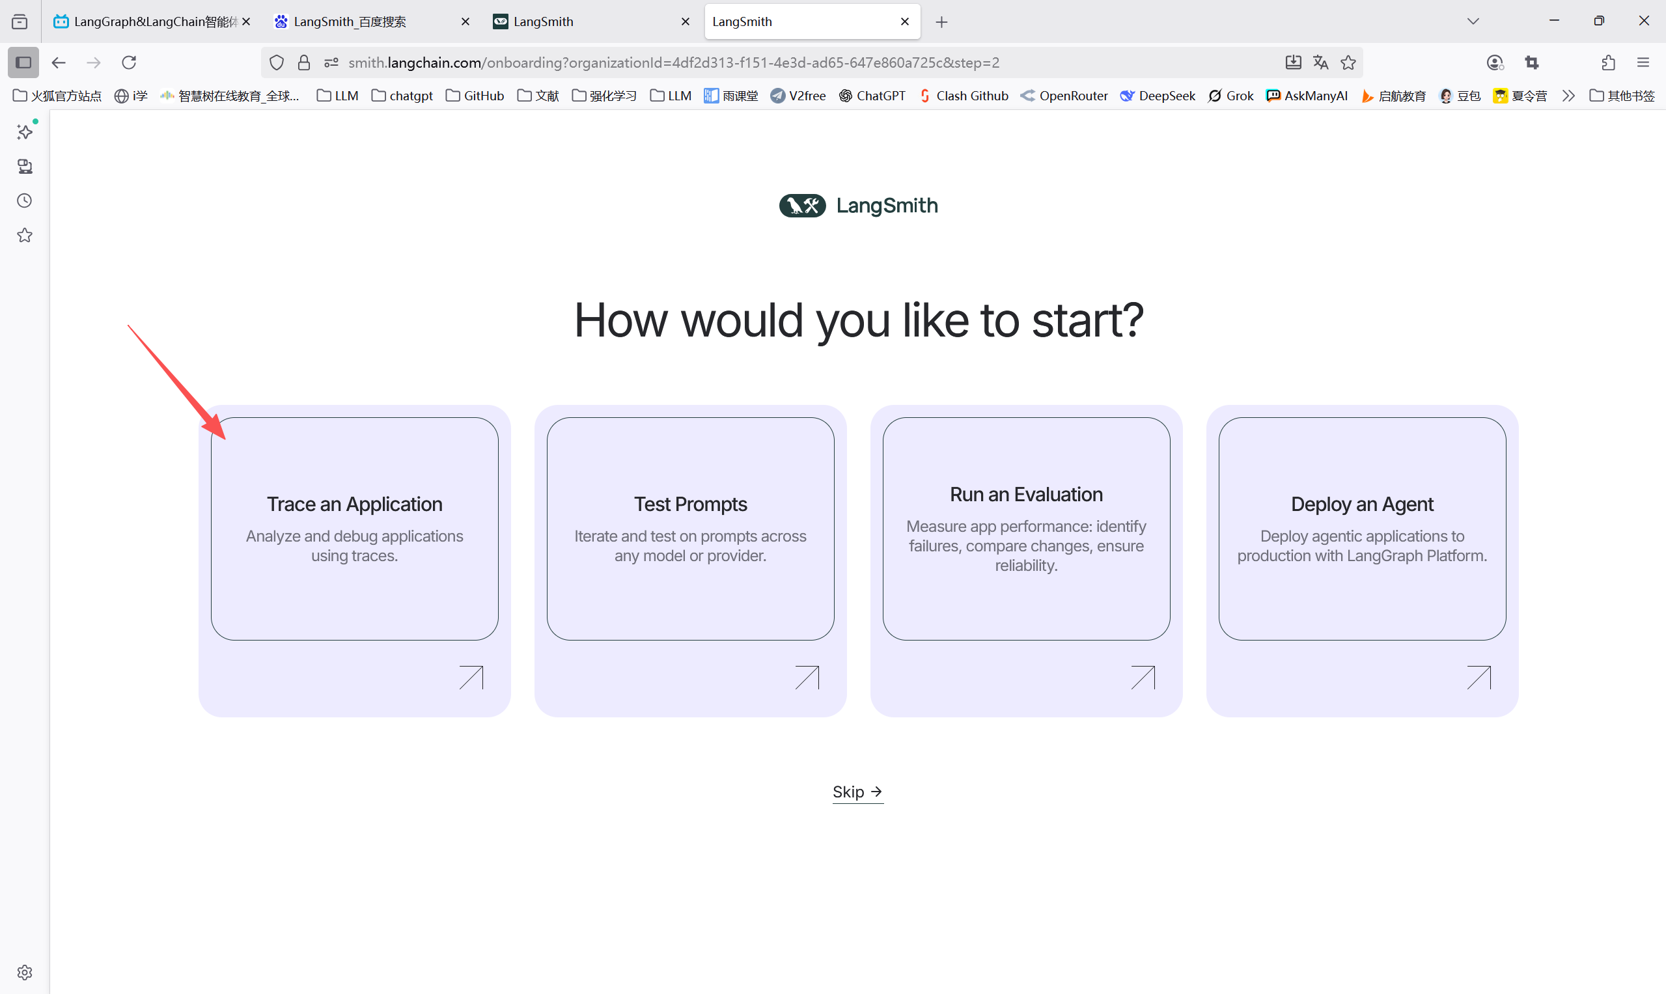Viewport: 1666px width, 994px height.
Task: Open the AI sparkle sidebar icon
Action: 25,132
